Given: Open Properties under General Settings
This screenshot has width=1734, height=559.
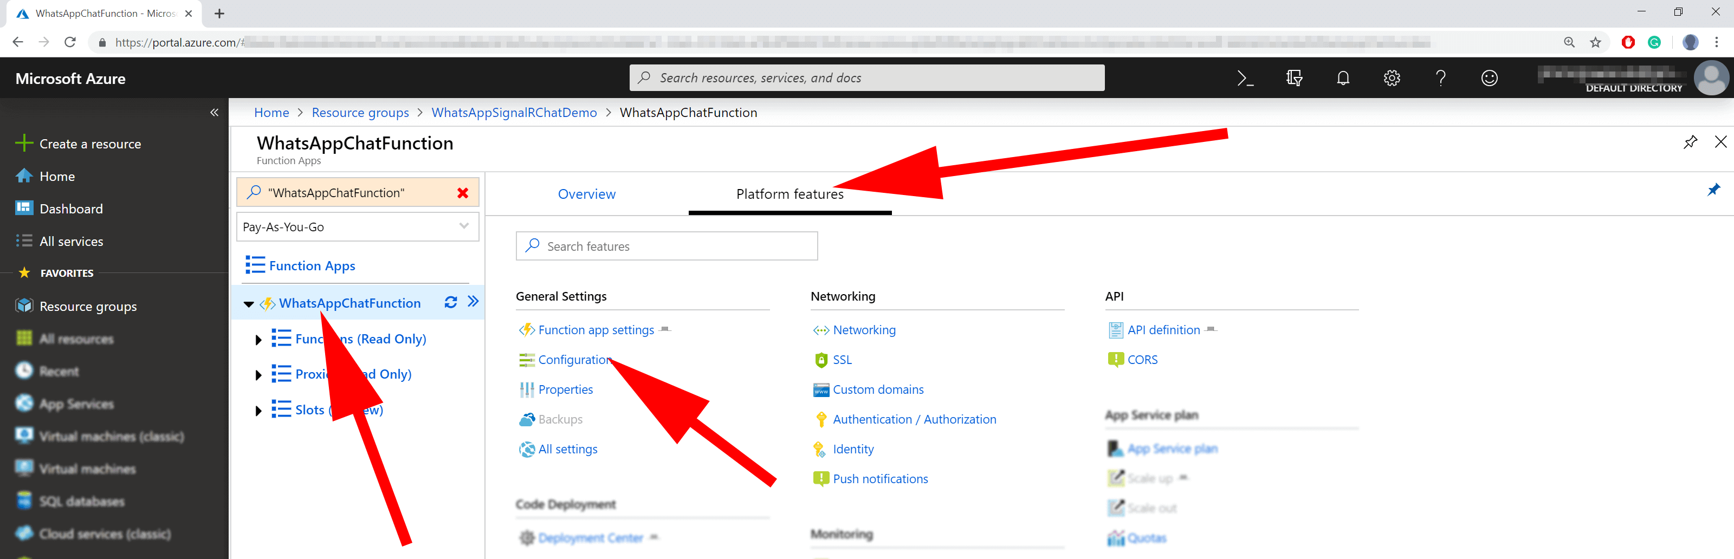Looking at the screenshot, I should (565, 389).
